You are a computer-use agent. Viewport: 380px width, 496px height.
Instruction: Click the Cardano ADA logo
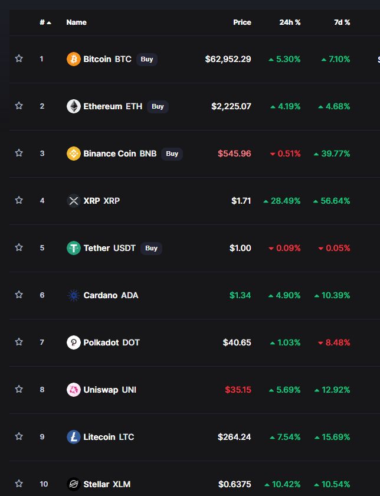click(73, 295)
